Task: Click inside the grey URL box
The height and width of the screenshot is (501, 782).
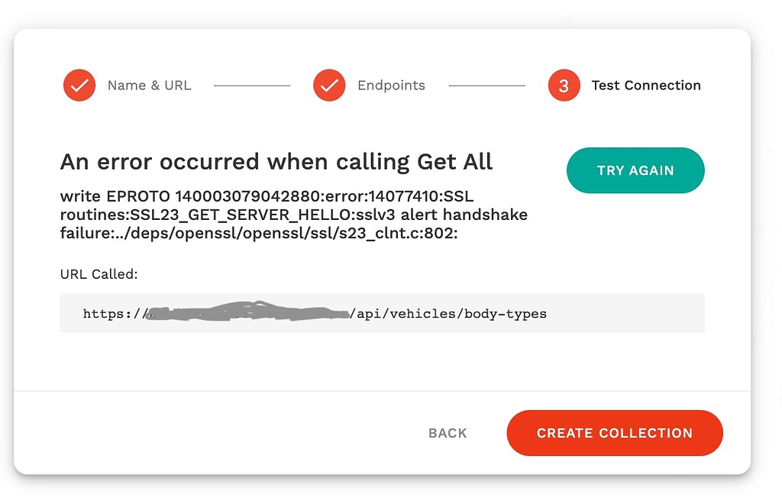Action: (x=382, y=313)
